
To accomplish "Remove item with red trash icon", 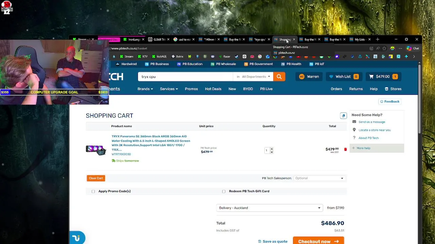I will click(345, 149).
